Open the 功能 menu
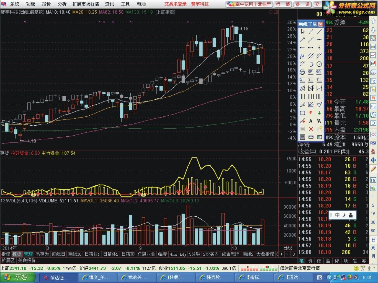Screen dimensions: 378x283 coord(30,4)
